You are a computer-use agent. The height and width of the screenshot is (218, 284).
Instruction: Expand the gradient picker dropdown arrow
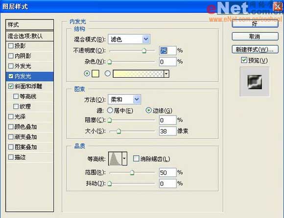pos(166,74)
